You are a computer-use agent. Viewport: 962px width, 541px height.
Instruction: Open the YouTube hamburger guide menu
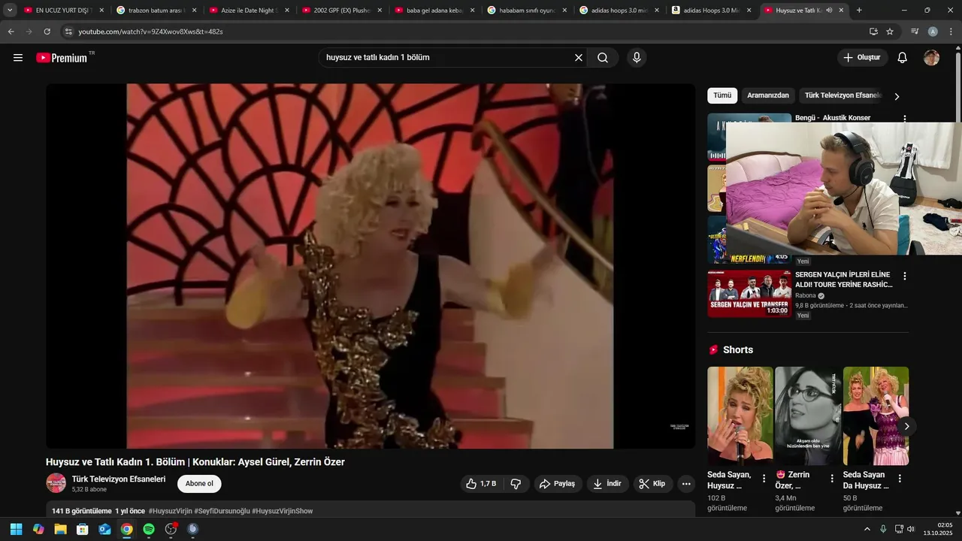(18, 58)
